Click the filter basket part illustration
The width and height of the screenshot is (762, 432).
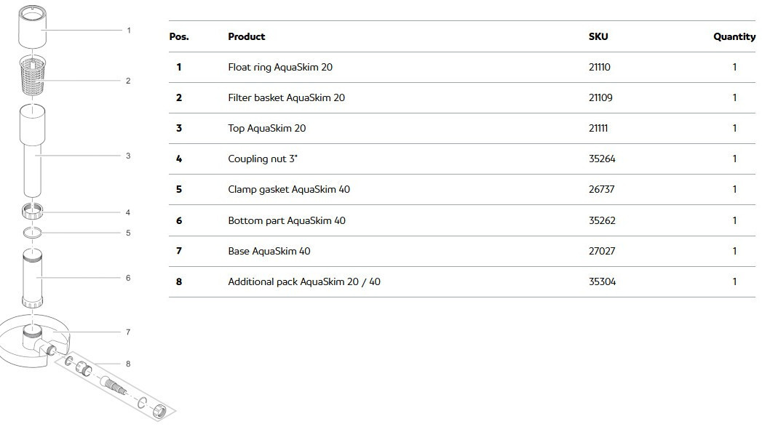[33, 75]
